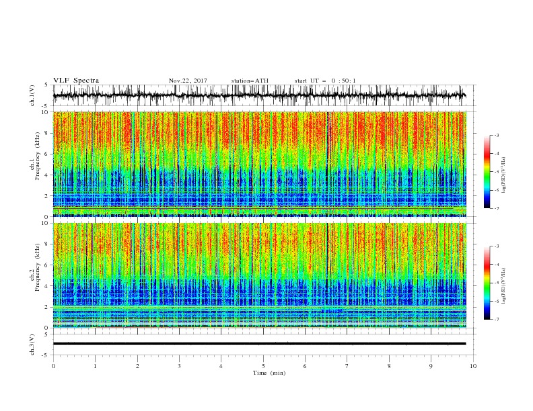
Task: Click the "station=ATH" header label
Action: click(x=250, y=81)
